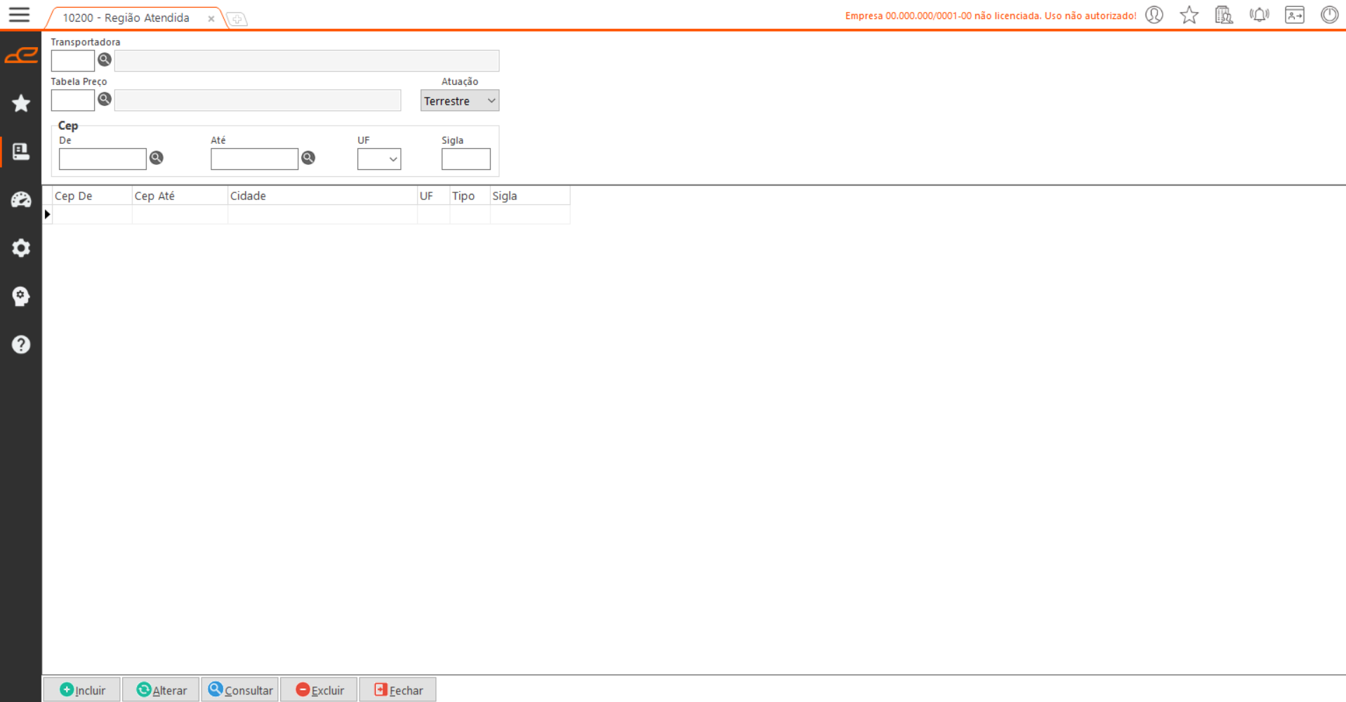Click the favorites star in sidebar
Screen dimensions: 1346x702
click(x=21, y=104)
